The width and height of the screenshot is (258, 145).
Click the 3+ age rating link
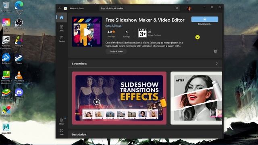(x=150, y=32)
